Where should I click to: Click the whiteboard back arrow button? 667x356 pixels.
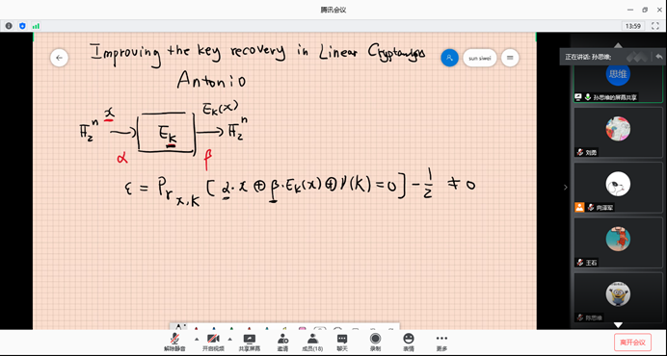pyautogui.click(x=59, y=58)
